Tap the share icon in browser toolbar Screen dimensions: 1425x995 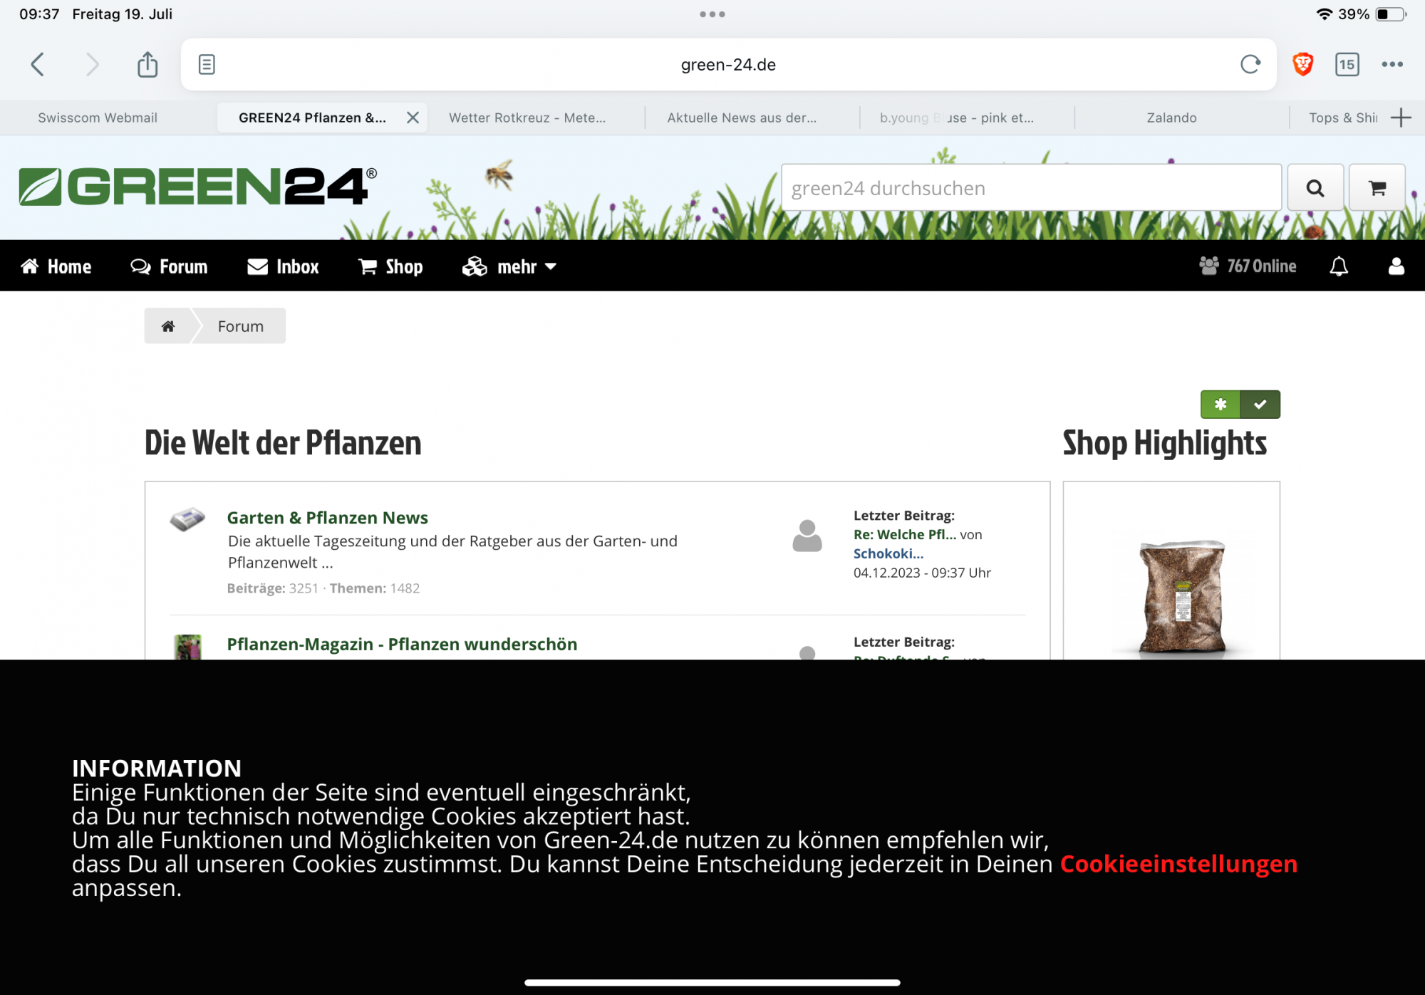(147, 65)
